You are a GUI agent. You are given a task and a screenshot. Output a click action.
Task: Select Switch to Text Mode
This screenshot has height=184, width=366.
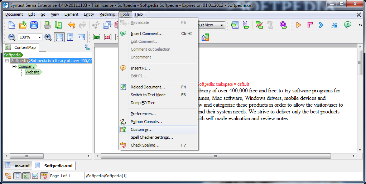tap(158, 95)
